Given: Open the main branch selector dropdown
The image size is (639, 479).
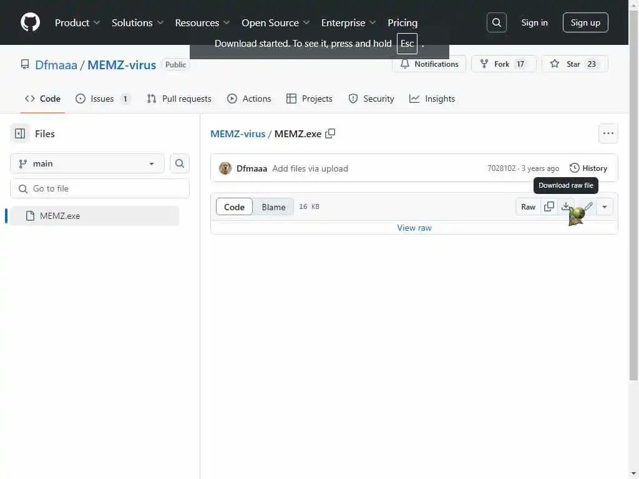Looking at the screenshot, I should tap(87, 164).
